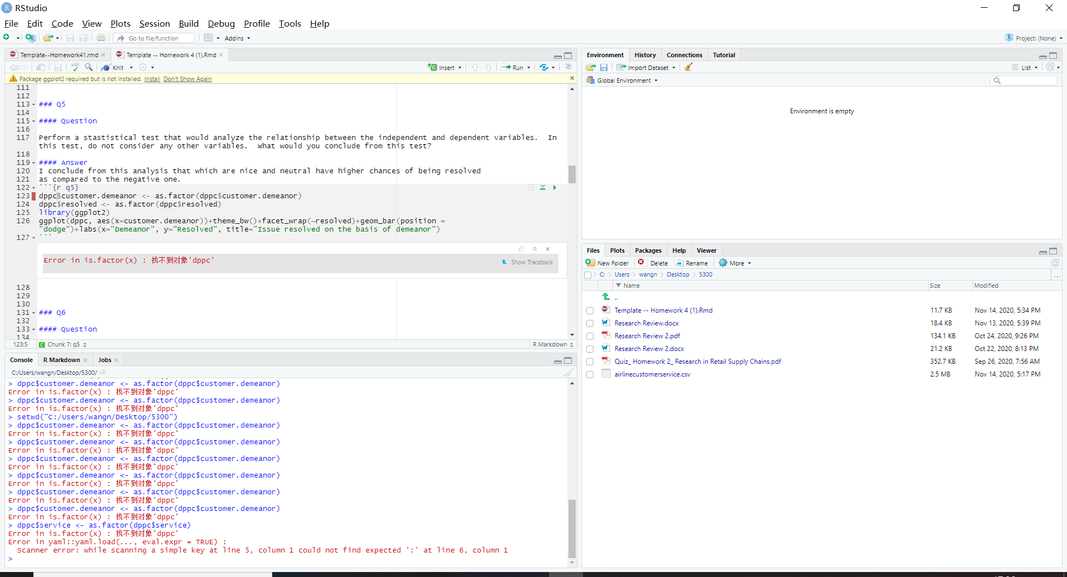Run spell check with the ABC icon
Image resolution: width=1067 pixels, height=577 pixels.
[x=75, y=67]
